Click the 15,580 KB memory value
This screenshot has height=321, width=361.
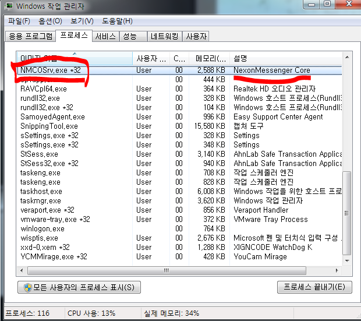click(x=210, y=126)
